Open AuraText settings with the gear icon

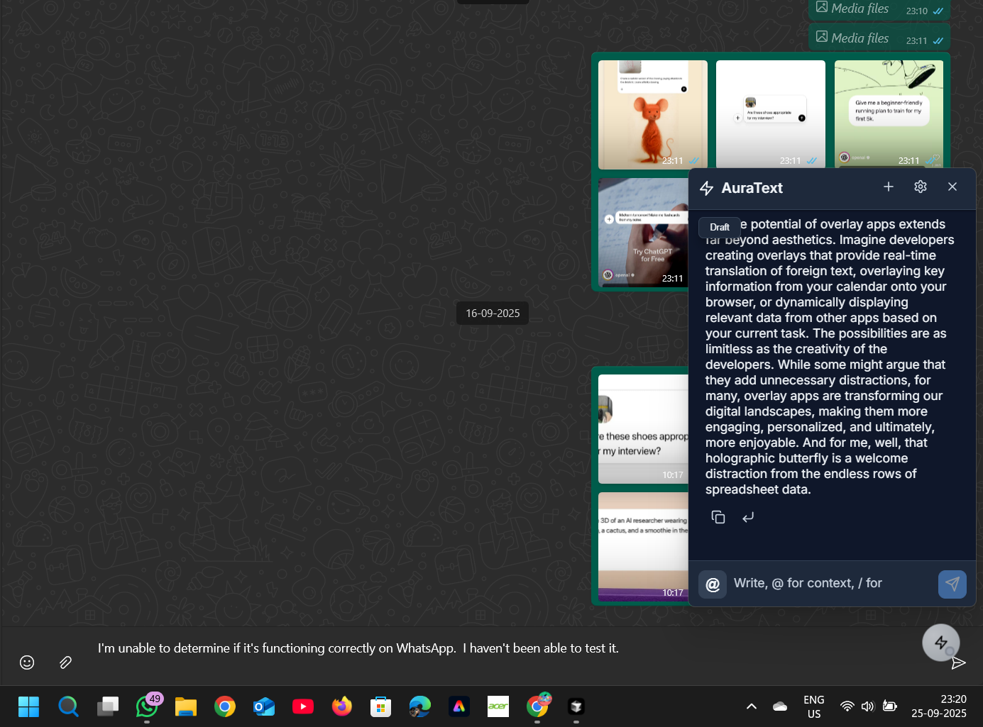click(x=920, y=187)
